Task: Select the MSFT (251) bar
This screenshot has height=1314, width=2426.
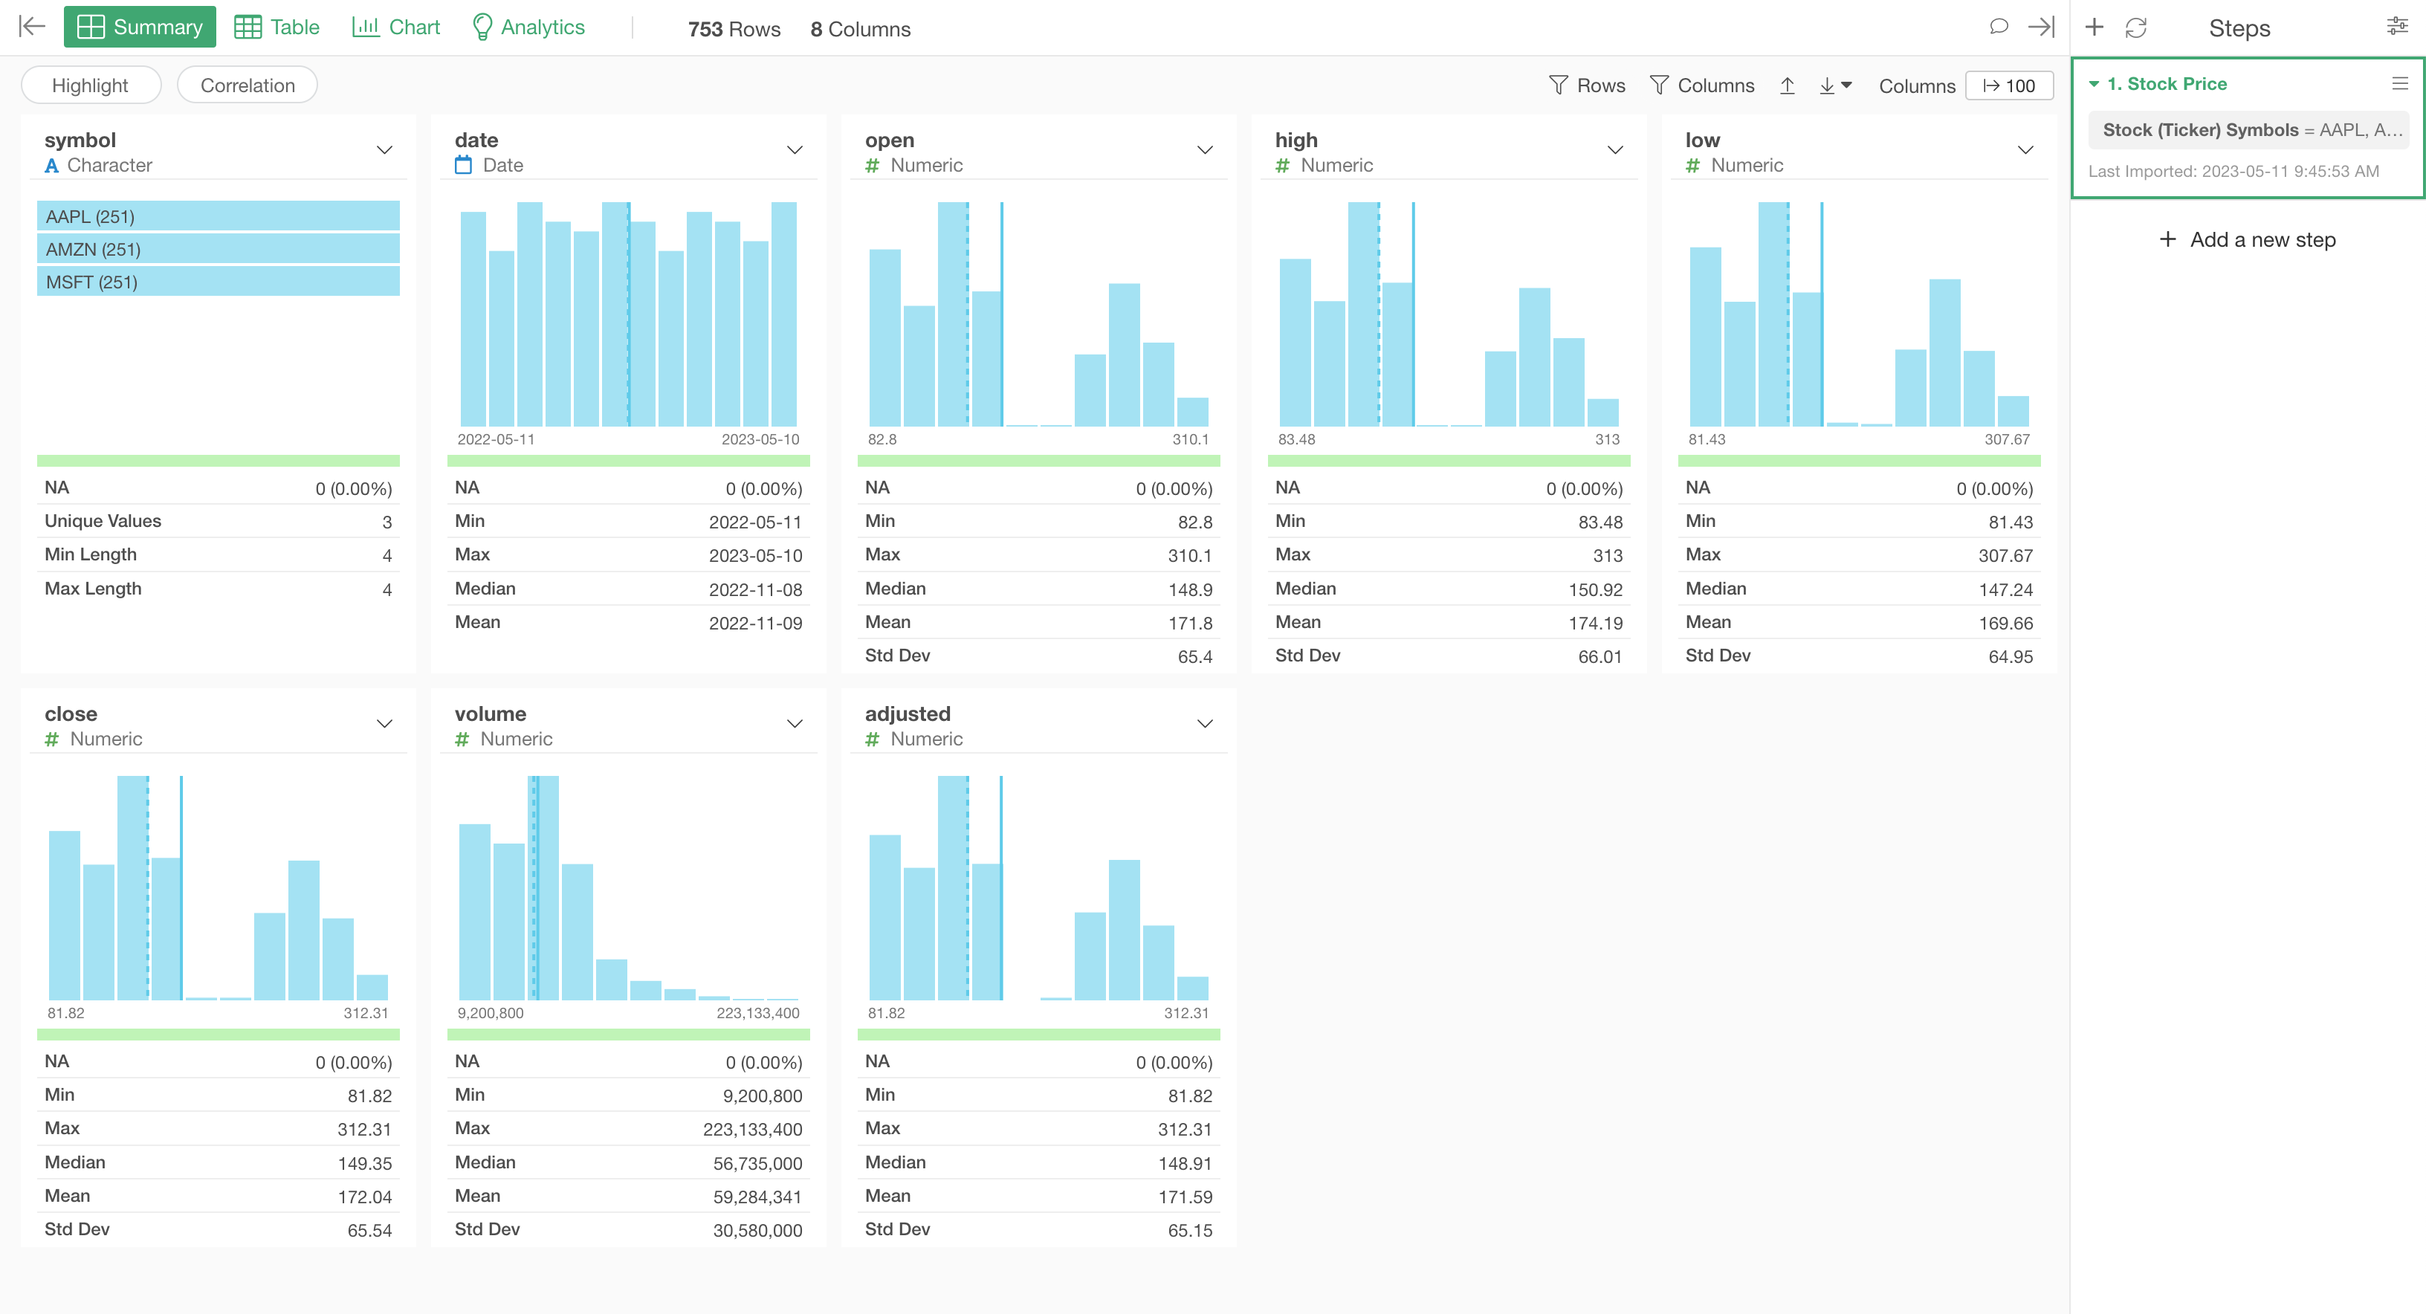Action: [219, 282]
